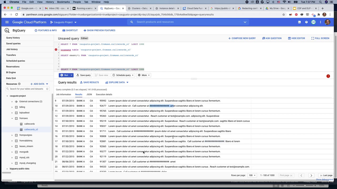Open the header three-dot settings menu
Screen dimensions: 337x189
tap(320, 22)
